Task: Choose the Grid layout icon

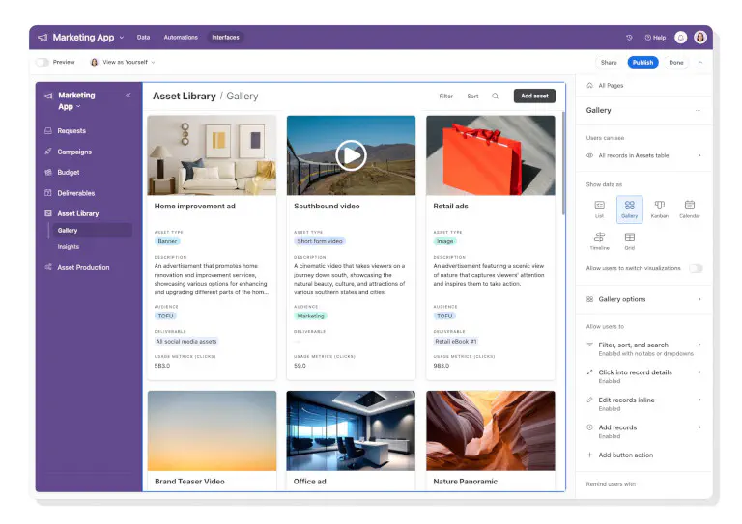Action: [x=629, y=240]
